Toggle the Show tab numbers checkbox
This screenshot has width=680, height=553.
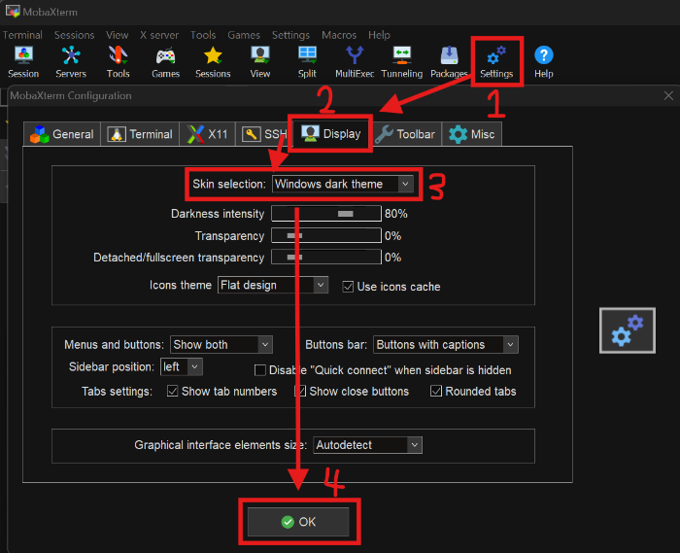click(x=173, y=392)
